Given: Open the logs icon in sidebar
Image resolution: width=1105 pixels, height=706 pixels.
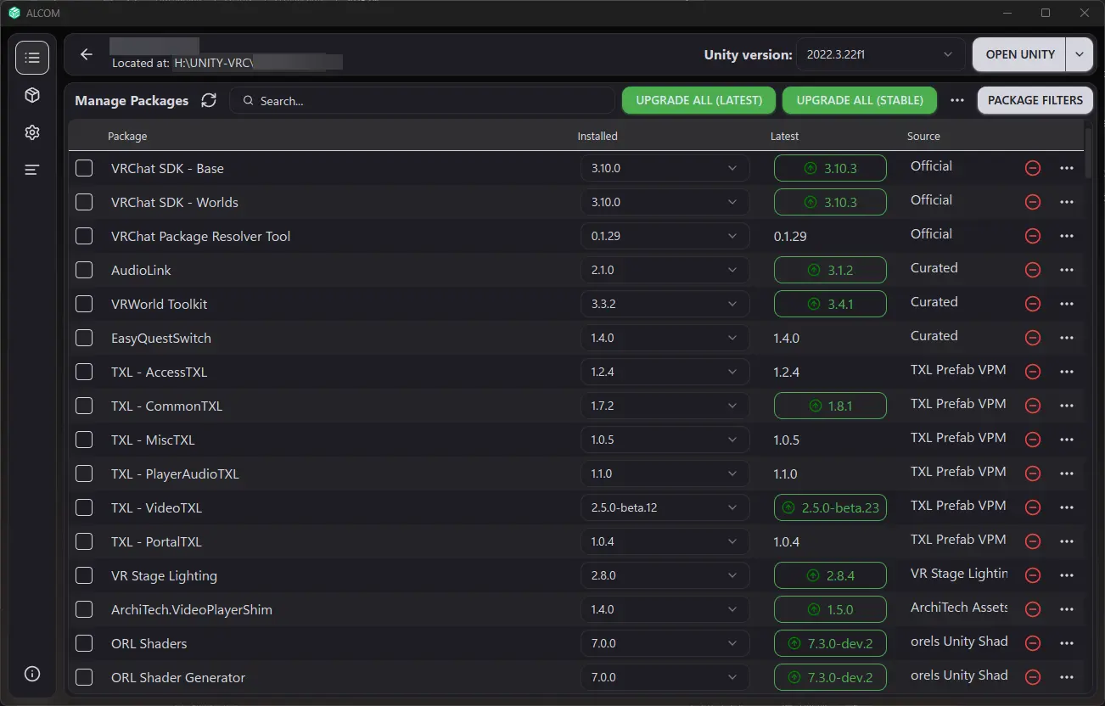Looking at the screenshot, I should coord(32,170).
